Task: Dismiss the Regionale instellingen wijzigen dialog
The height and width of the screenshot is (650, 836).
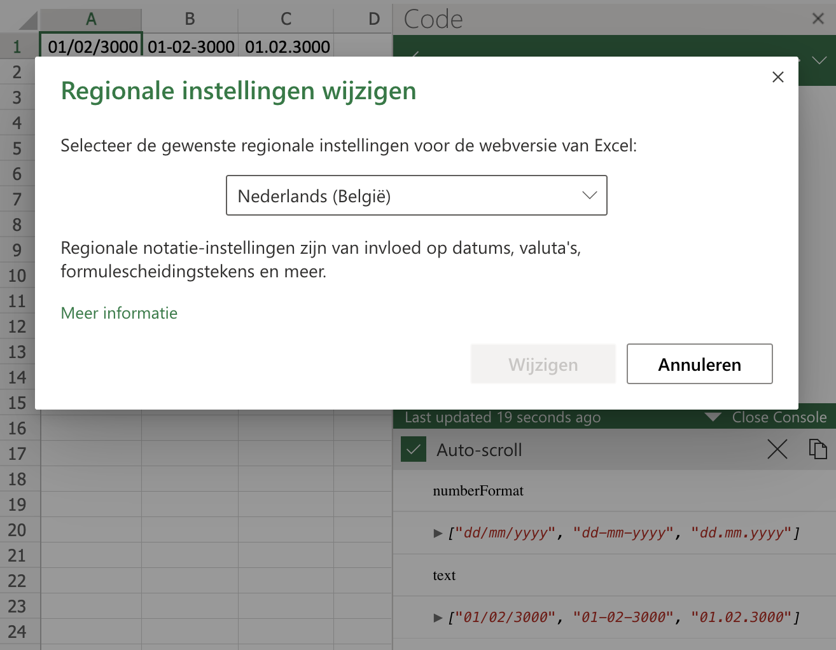Action: pos(777,77)
